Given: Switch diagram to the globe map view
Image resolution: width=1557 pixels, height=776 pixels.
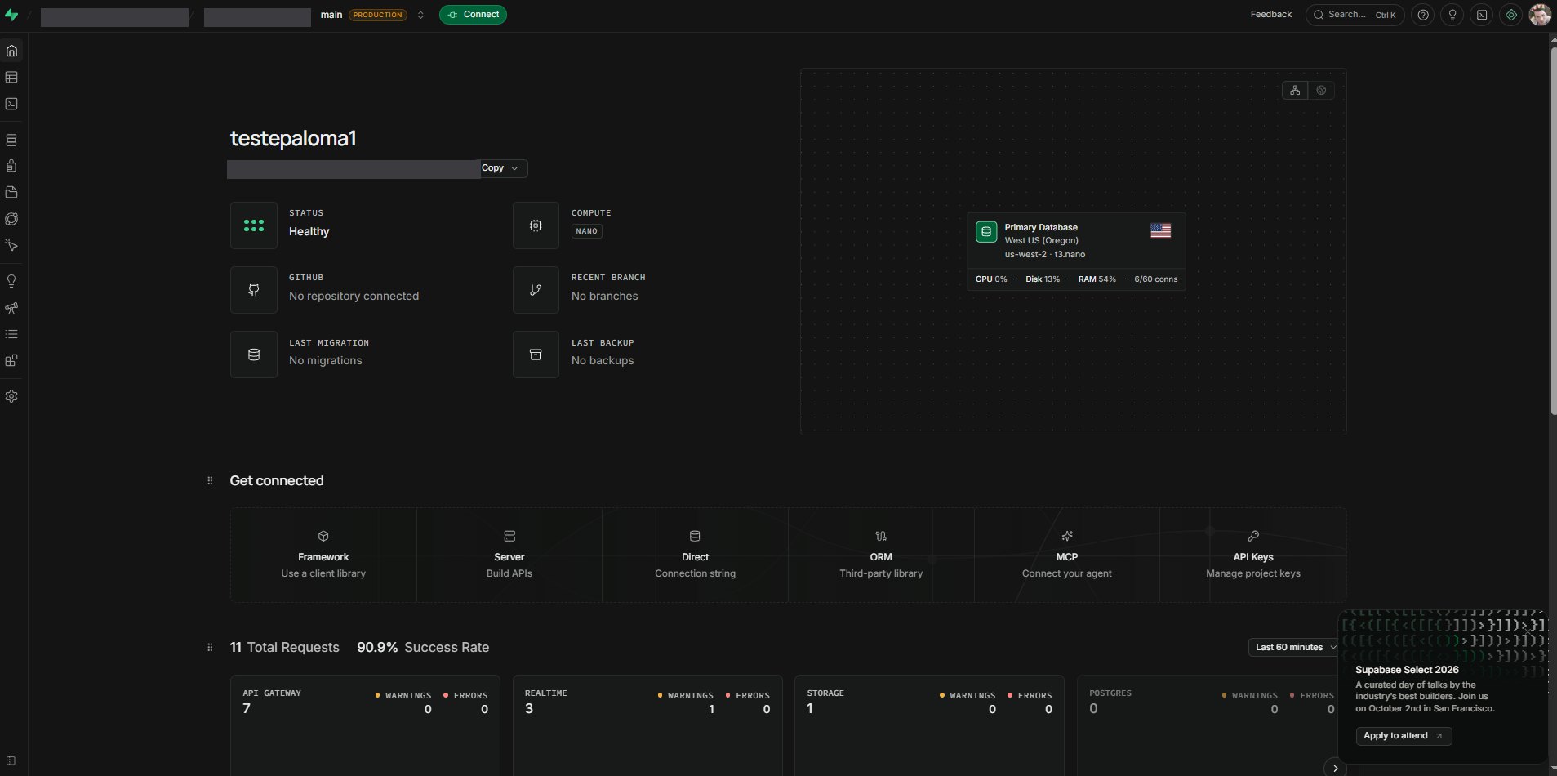Looking at the screenshot, I should [1321, 91].
